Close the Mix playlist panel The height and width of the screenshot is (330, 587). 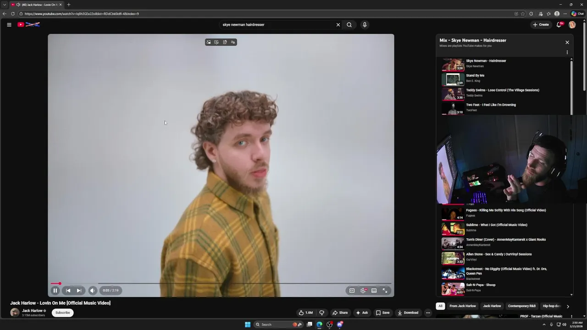click(567, 42)
